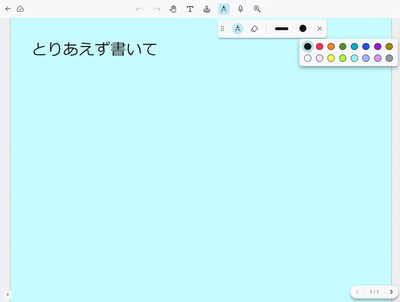
Task: Go to the next page
Action: tap(391, 292)
